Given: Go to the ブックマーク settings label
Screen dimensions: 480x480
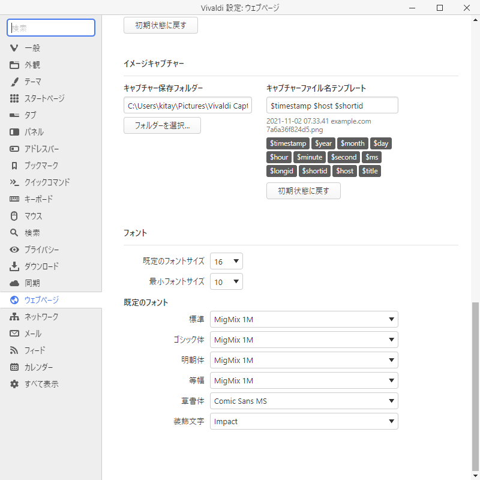Looking at the screenshot, I should coord(41,166).
